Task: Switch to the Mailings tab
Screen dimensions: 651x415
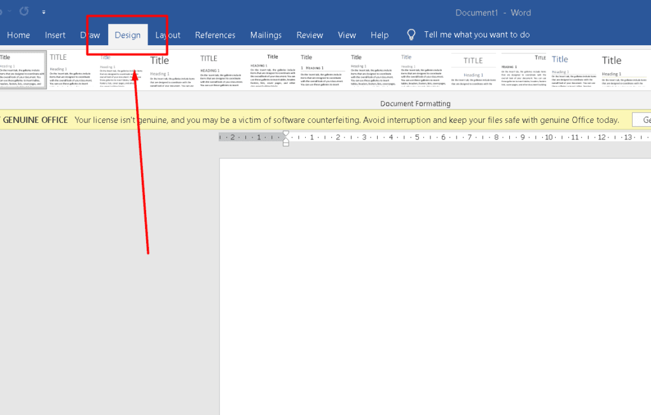Action: tap(266, 35)
